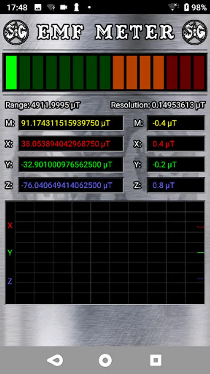Tap the green Y graph axis label
Screen dimensions: 210x374
(10, 253)
